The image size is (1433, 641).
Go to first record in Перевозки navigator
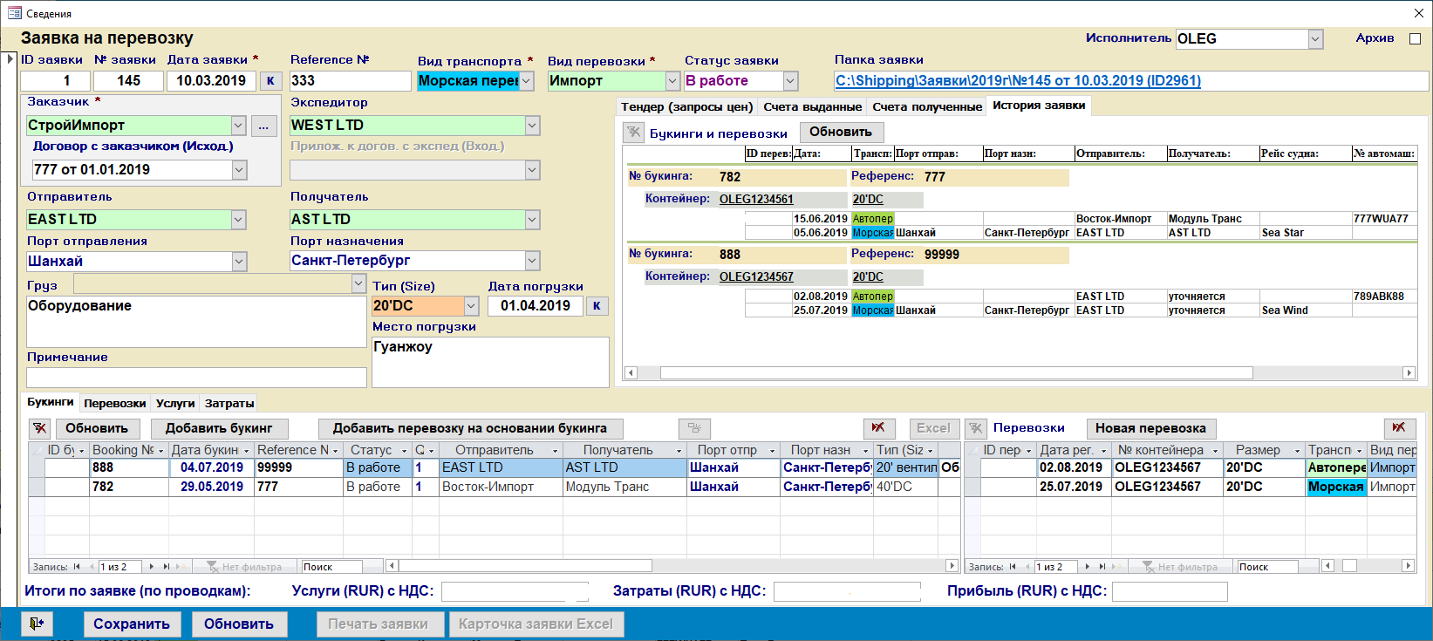(1013, 567)
